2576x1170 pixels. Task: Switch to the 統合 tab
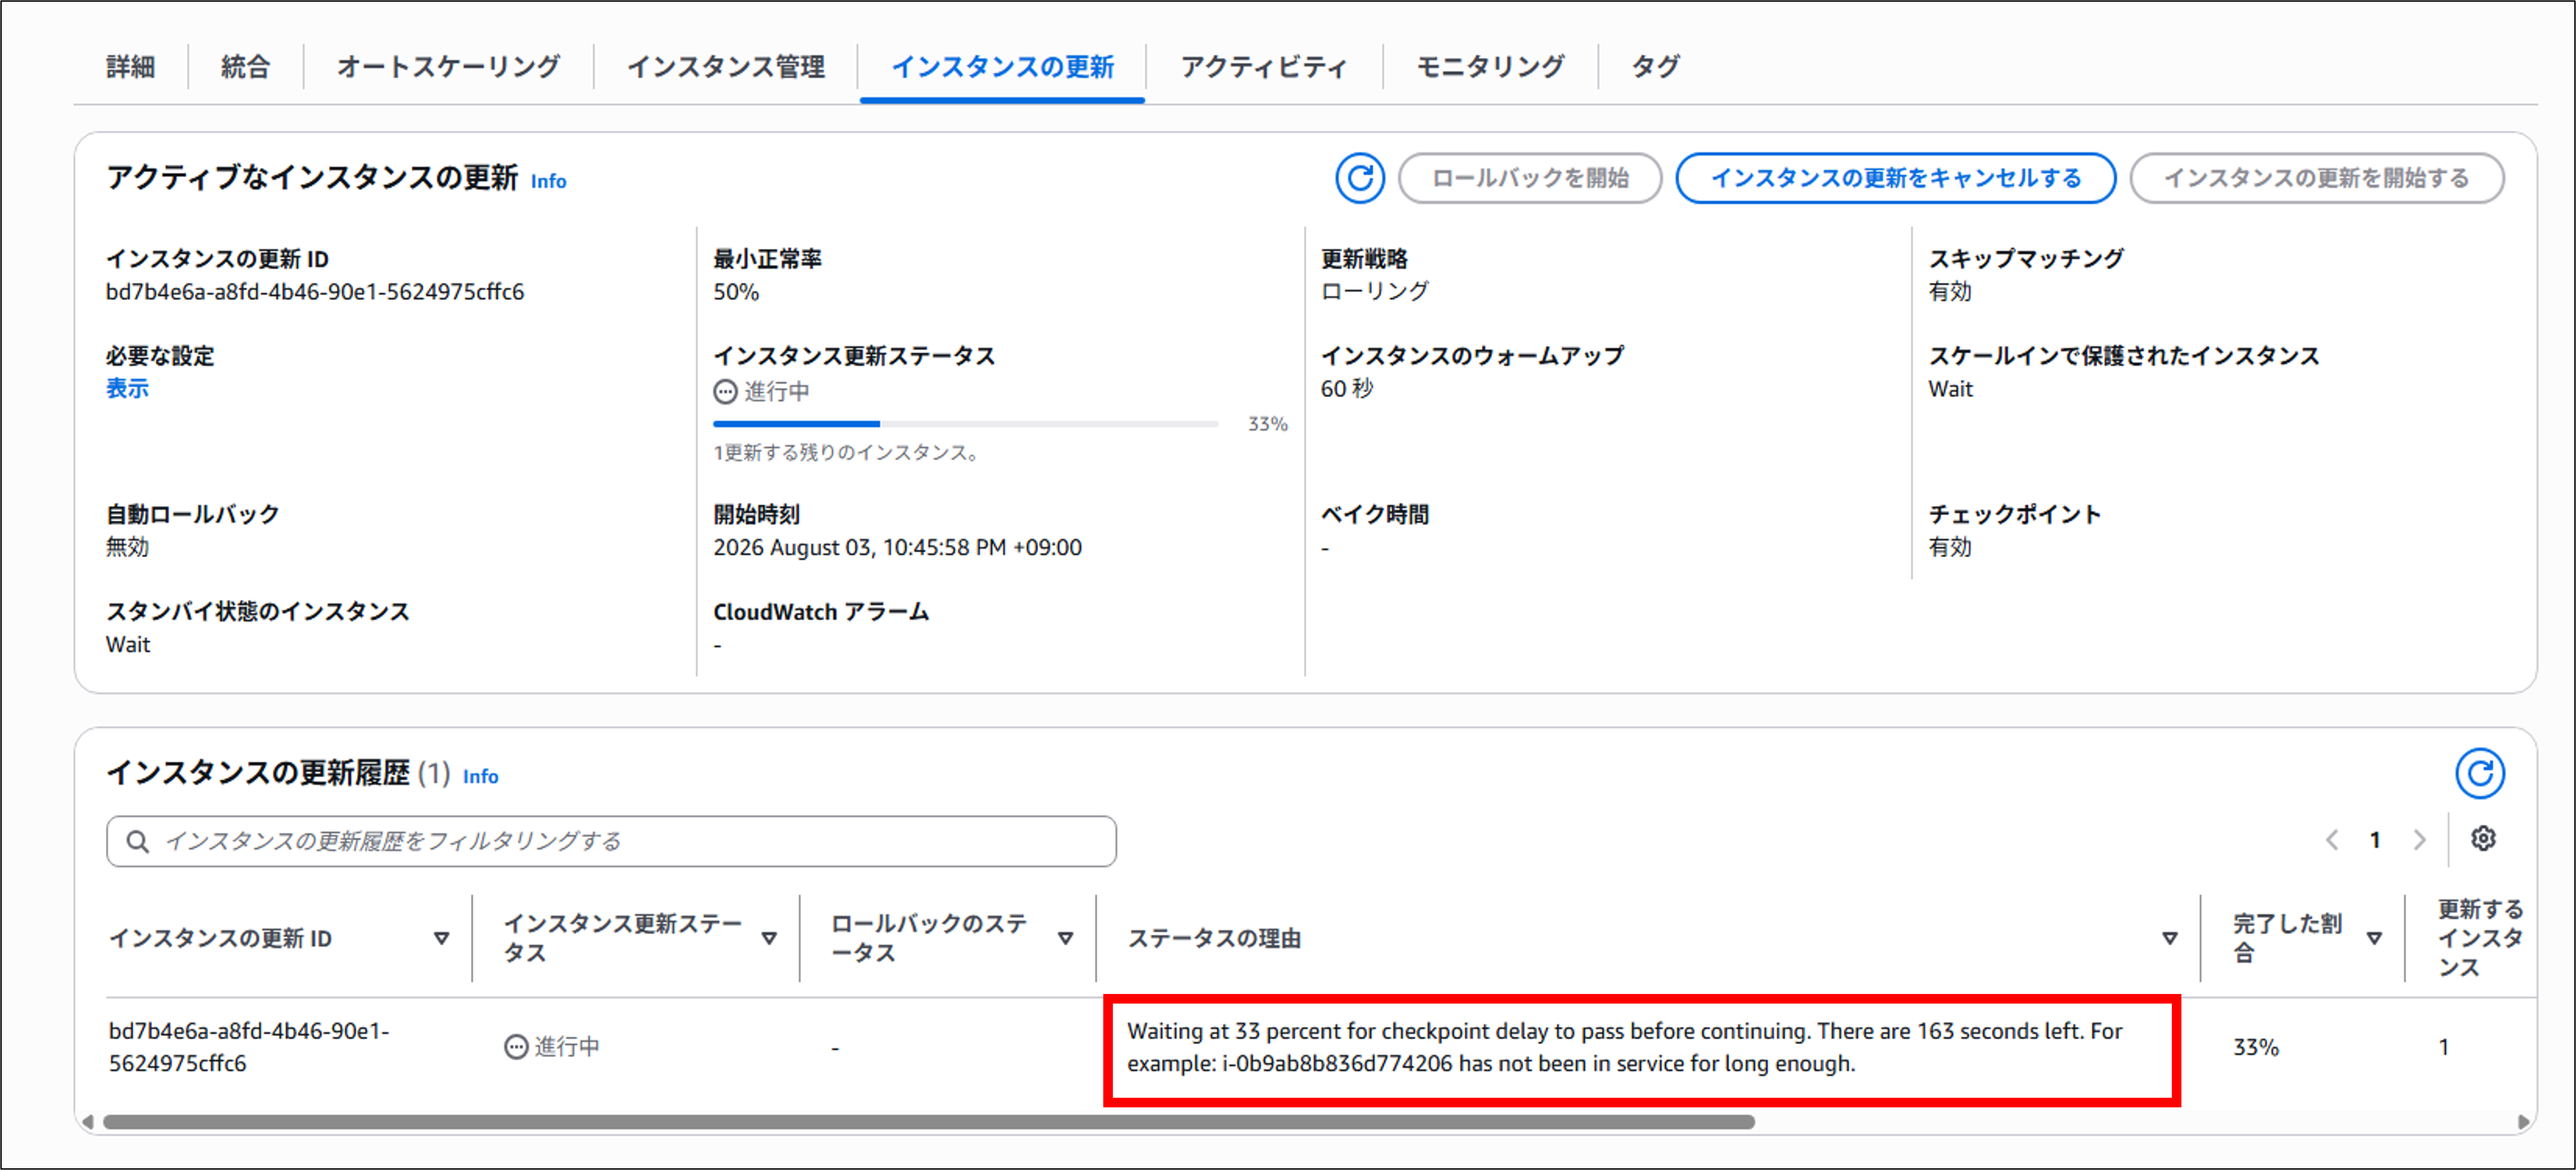click(x=246, y=67)
